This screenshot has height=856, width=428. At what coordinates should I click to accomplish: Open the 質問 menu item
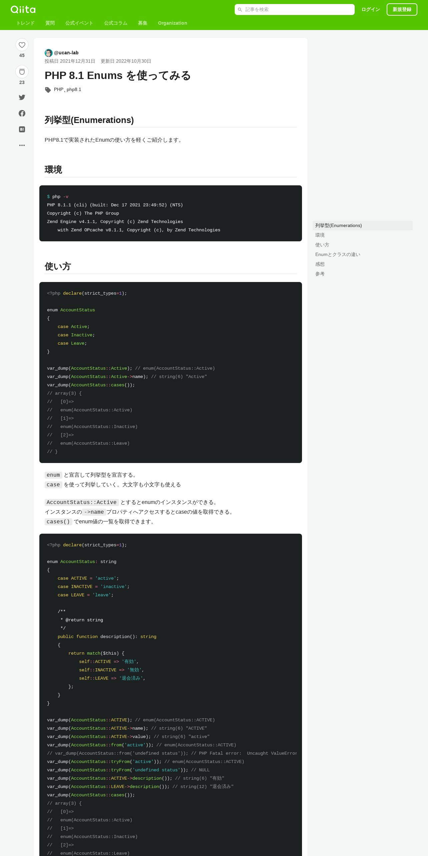point(50,23)
